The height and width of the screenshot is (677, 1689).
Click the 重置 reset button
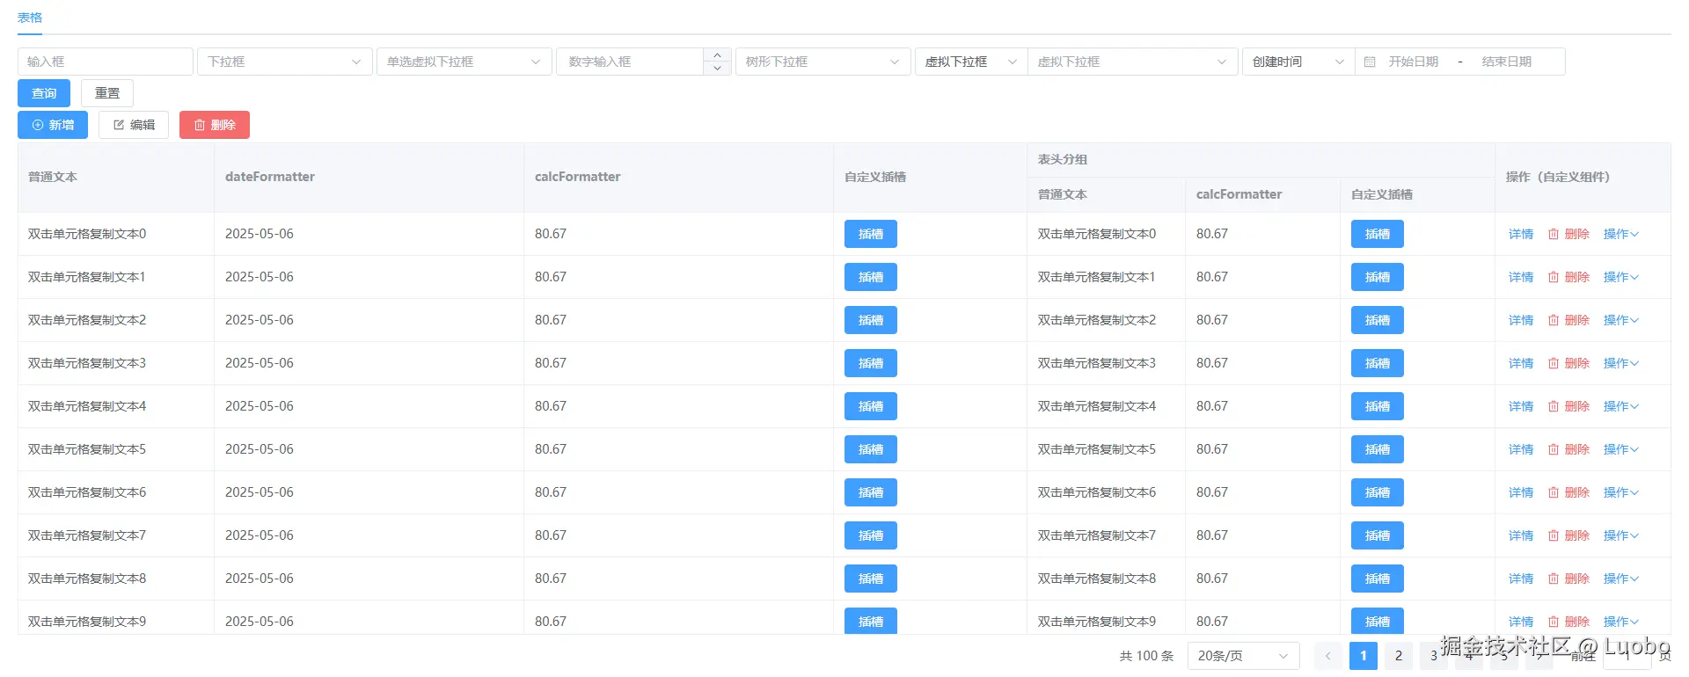tap(107, 93)
